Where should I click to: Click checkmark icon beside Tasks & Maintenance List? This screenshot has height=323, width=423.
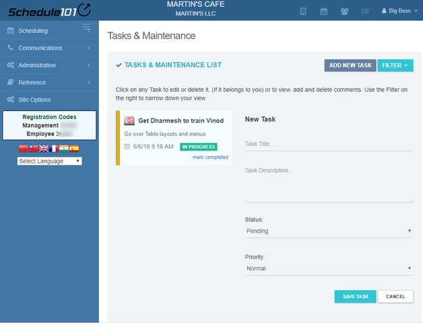[119, 65]
